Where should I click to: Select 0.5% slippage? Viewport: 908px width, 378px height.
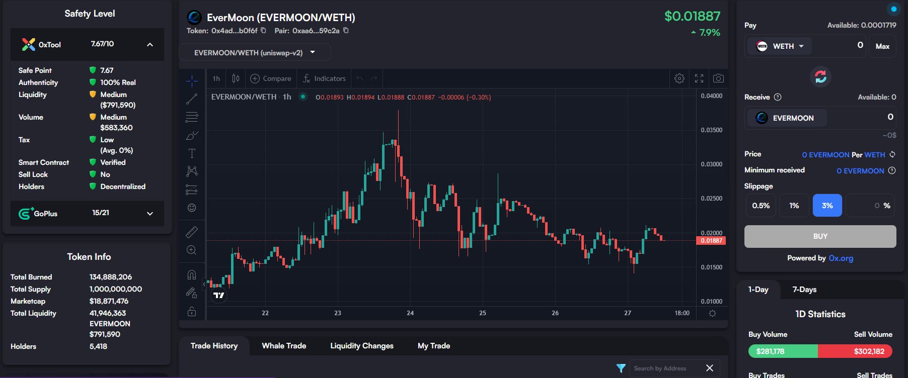761,206
